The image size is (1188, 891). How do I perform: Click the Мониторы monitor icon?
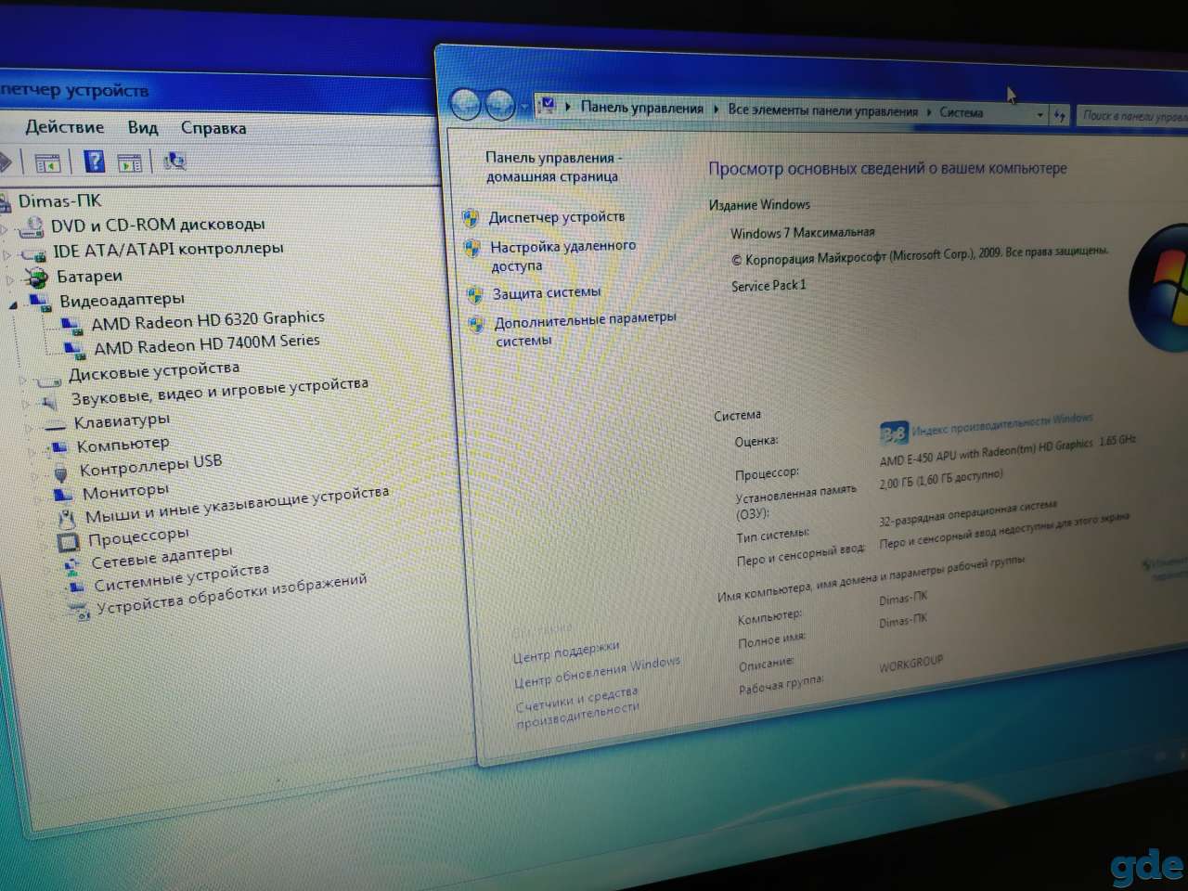(64, 495)
